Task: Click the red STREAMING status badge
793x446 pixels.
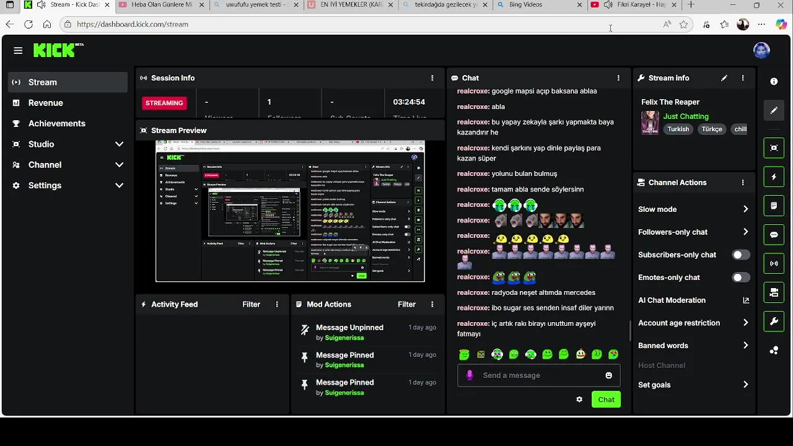Action: pos(164,103)
